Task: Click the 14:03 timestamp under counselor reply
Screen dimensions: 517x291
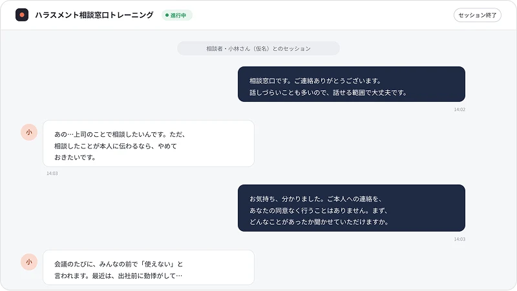Action: 459,239
